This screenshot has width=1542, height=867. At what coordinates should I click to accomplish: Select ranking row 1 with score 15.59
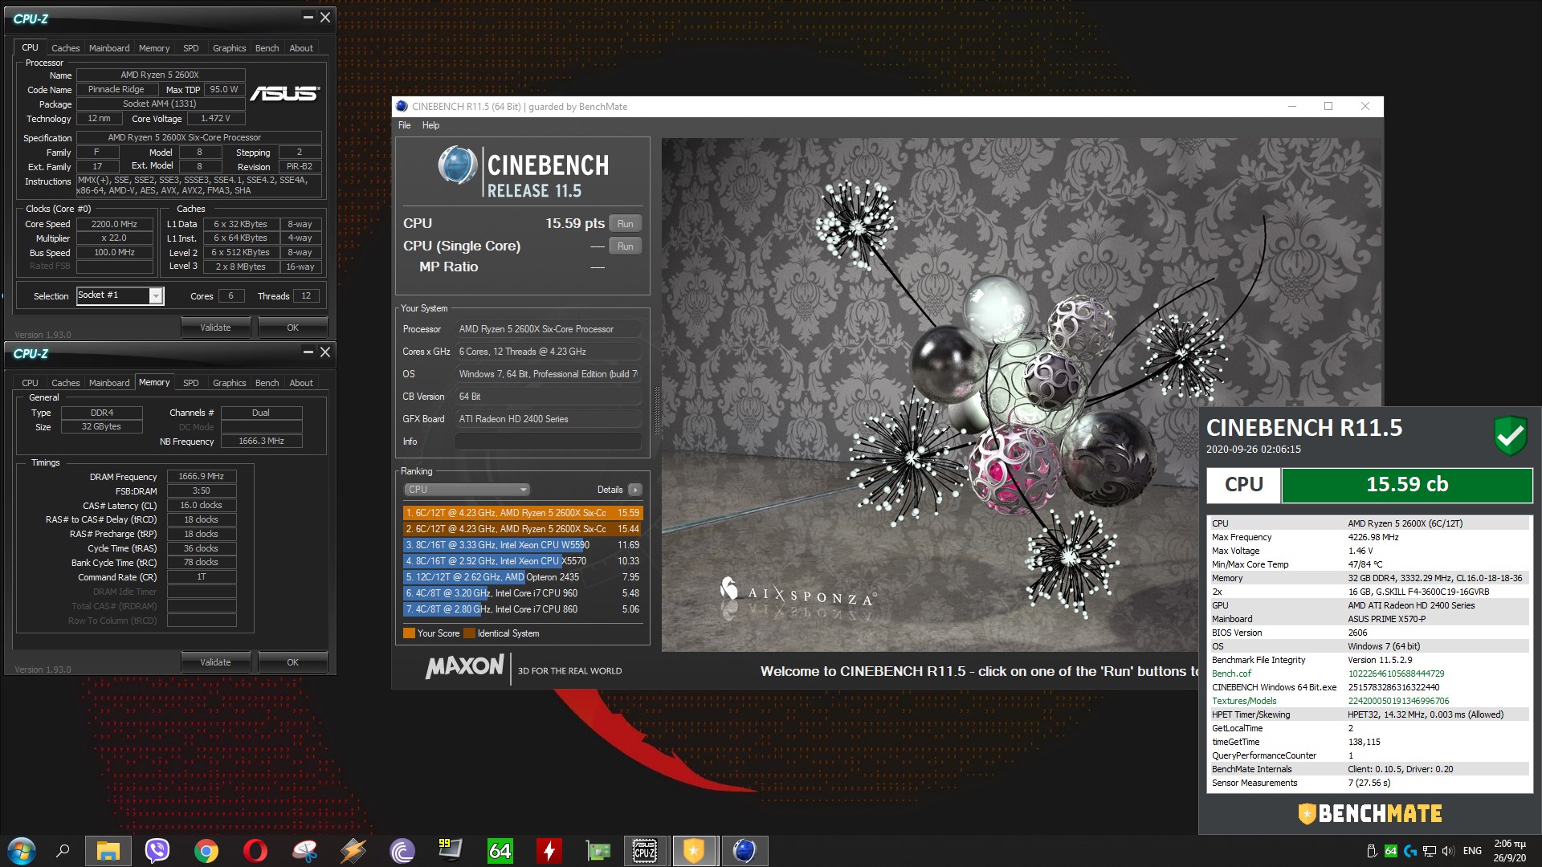(x=523, y=513)
